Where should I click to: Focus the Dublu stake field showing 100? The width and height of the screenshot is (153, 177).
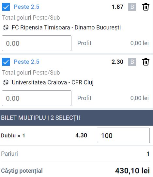point(123,135)
